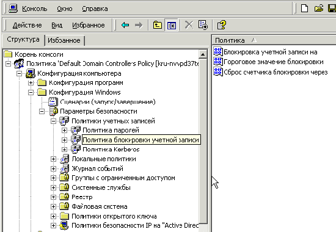Select Конфигурация программ folder

pos(86,82)
